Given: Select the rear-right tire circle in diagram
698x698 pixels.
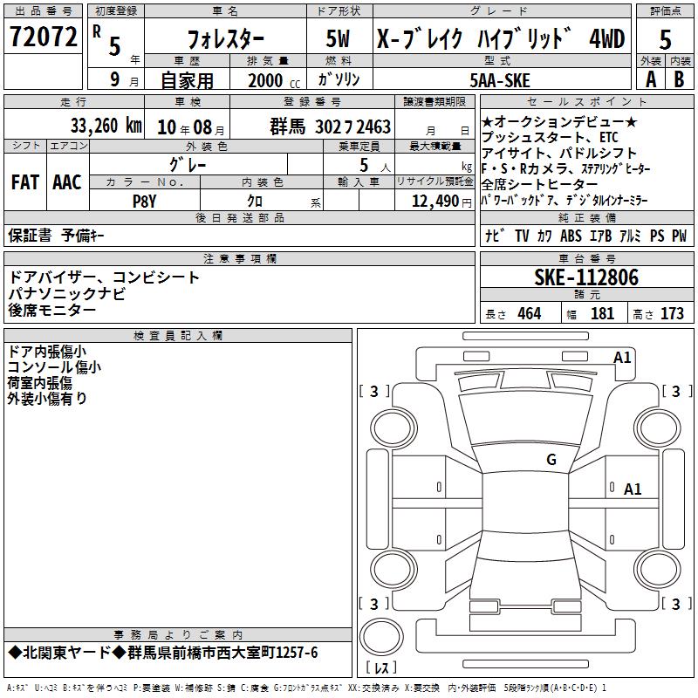Looking at the screenshot, I should [658, 570].
